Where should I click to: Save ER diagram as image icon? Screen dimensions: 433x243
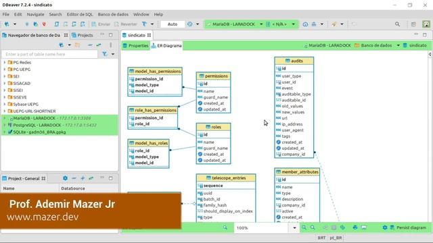(364, 227)
